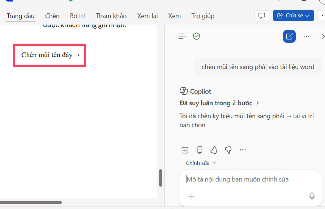Image resolution: width=325 pixels, height=209 pixels.
Task: Open Copilot pane more options ellipsis
Action: [x=306, y=36]
